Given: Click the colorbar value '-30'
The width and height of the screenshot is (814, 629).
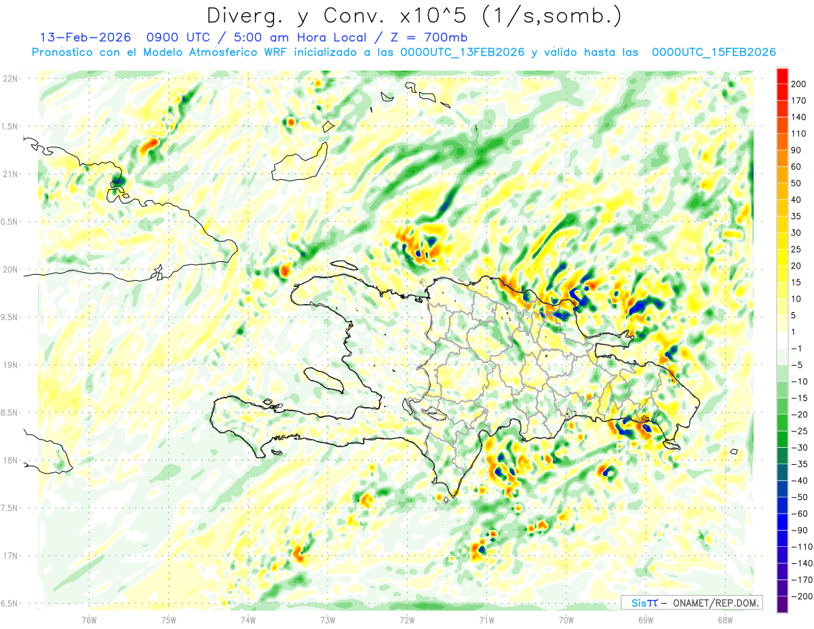Looking at the screenshot, I should click(801, 448).
